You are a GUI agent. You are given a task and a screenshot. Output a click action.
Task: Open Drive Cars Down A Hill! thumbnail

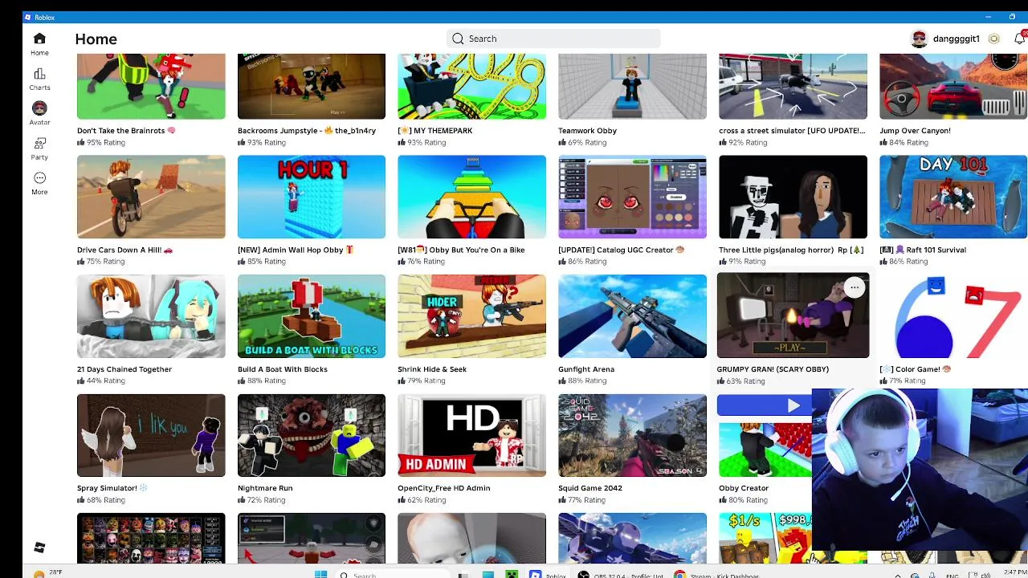point(151,197)
